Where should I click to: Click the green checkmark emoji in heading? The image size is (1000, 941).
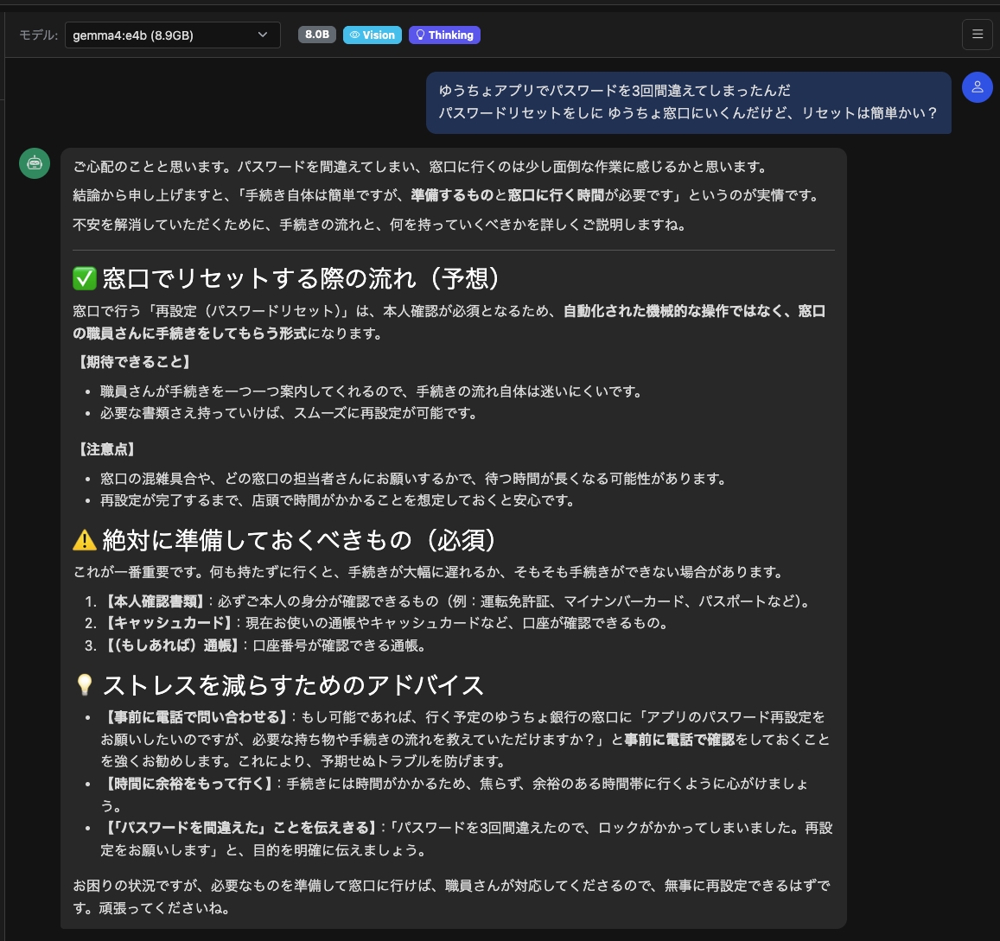[84, 278]
